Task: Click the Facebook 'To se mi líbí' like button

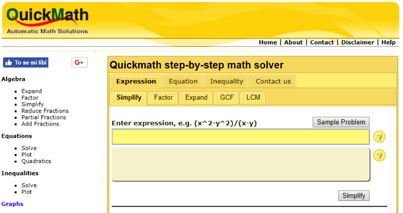Action: point(26,62)
